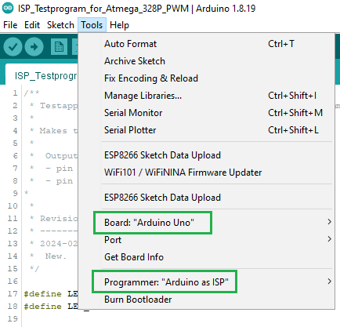Select second ESP8266 Sketch Data Upload entry
Viewport: 340px width, 327px height.
[206, 198]
